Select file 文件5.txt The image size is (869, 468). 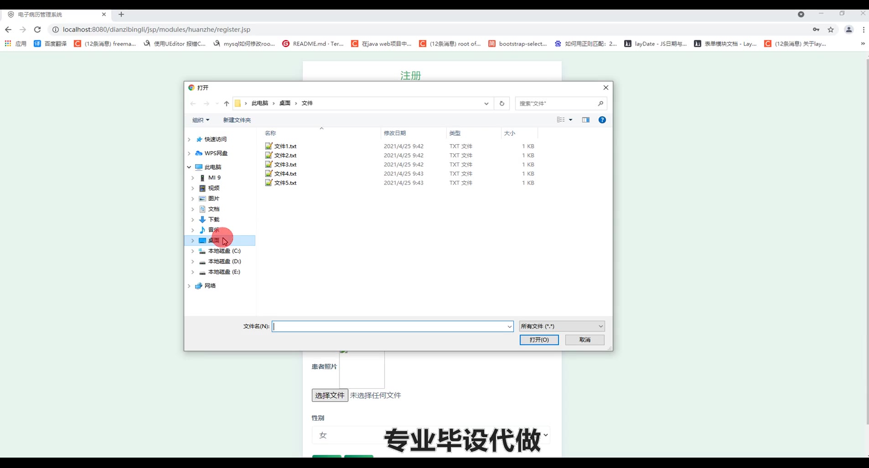click(281, 183)
